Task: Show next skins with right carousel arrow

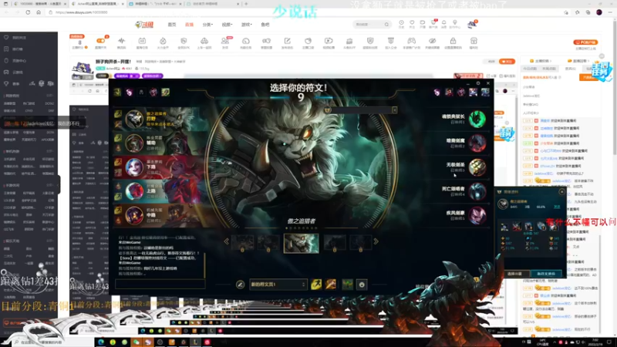Action: [x=376, y=241]
